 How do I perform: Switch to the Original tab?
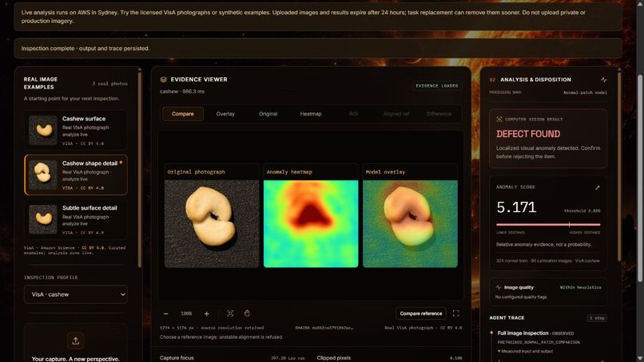pos(268,114)
